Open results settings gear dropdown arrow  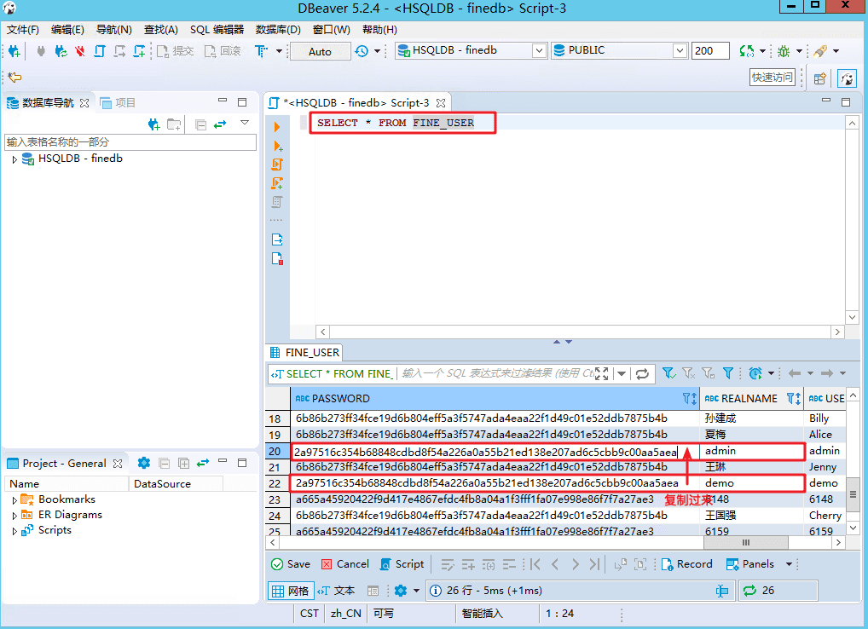click(416, 591)
